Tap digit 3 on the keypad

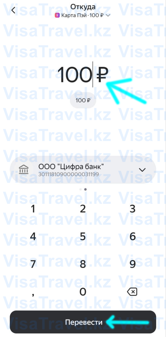coord(133,209)
